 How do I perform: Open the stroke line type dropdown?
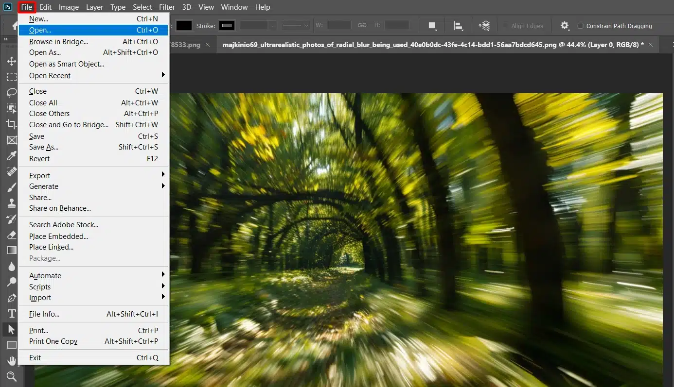[x=296, y=25]
